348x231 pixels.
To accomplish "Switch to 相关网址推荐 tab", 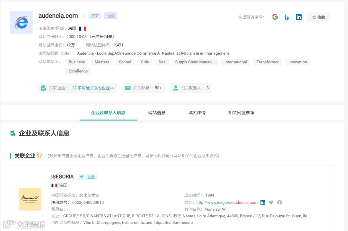I will click(241, 113).
